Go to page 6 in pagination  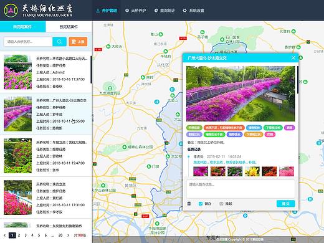[x=45, y=236]
